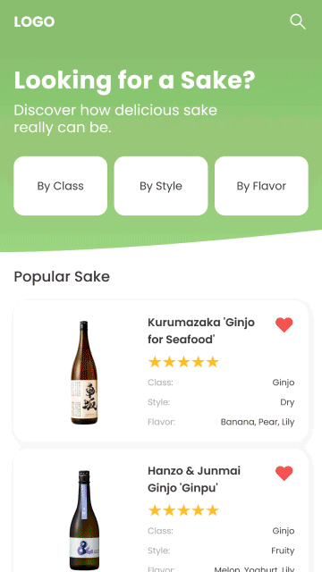Select the Dry style value

click(287, 402)
